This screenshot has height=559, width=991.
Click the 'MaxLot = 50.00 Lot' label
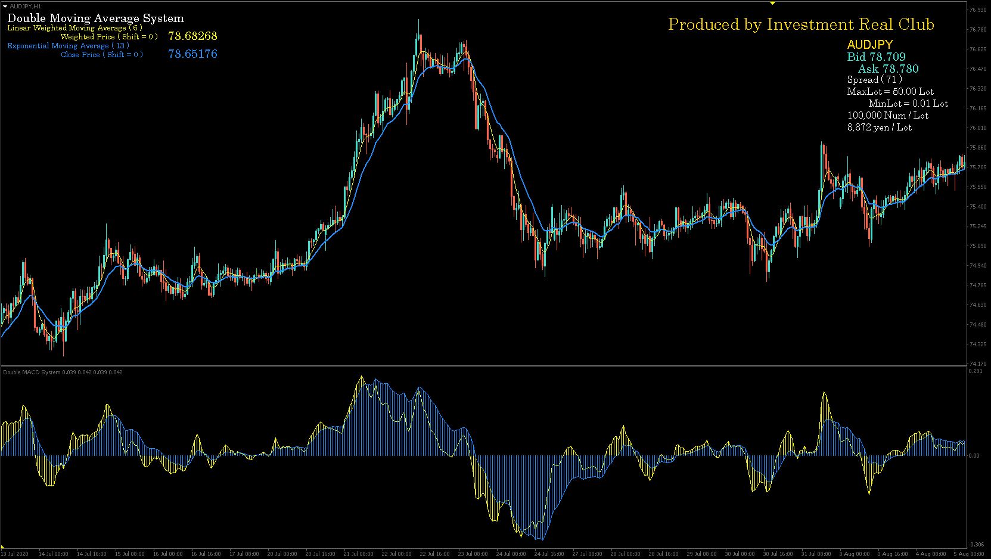(x=891, y=92)
